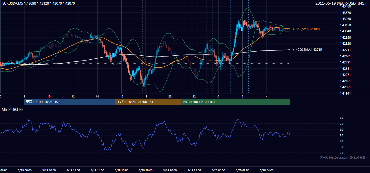This screenshot has width=370, height=173.
Task: Click RSI scale value 70
Action: 342,124
